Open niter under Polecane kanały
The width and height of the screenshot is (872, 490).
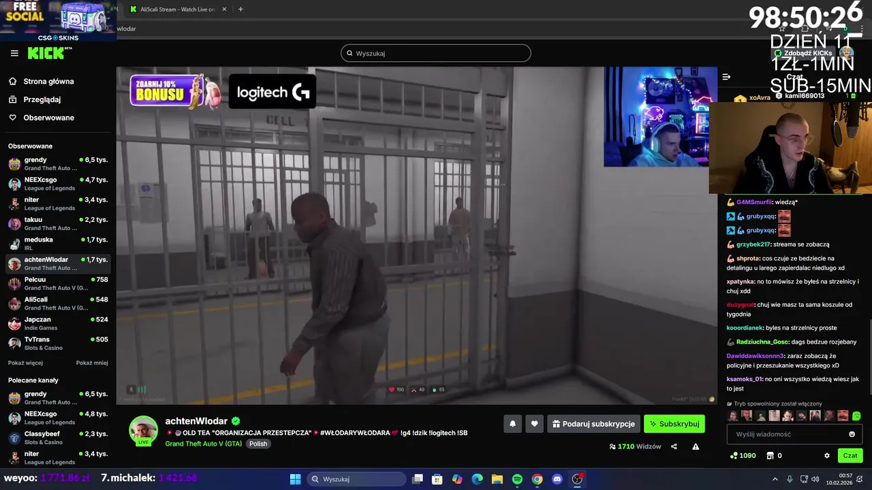click(58, 457)
